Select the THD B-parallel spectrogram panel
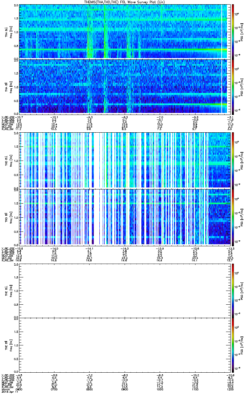 [x=123, y=216]
